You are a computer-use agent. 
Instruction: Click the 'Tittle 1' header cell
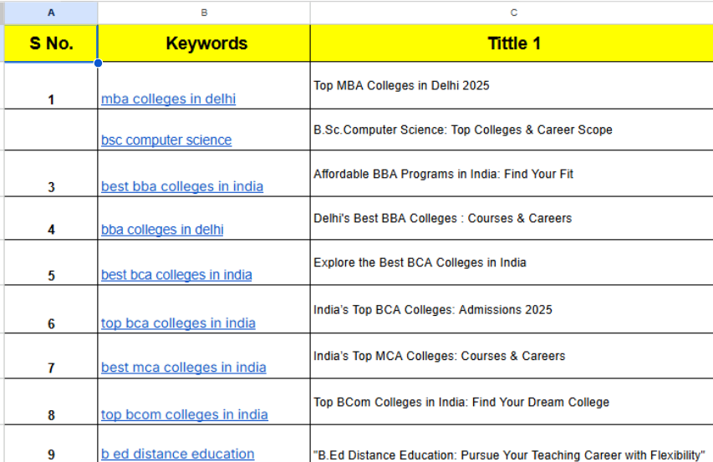pos(512,43)
